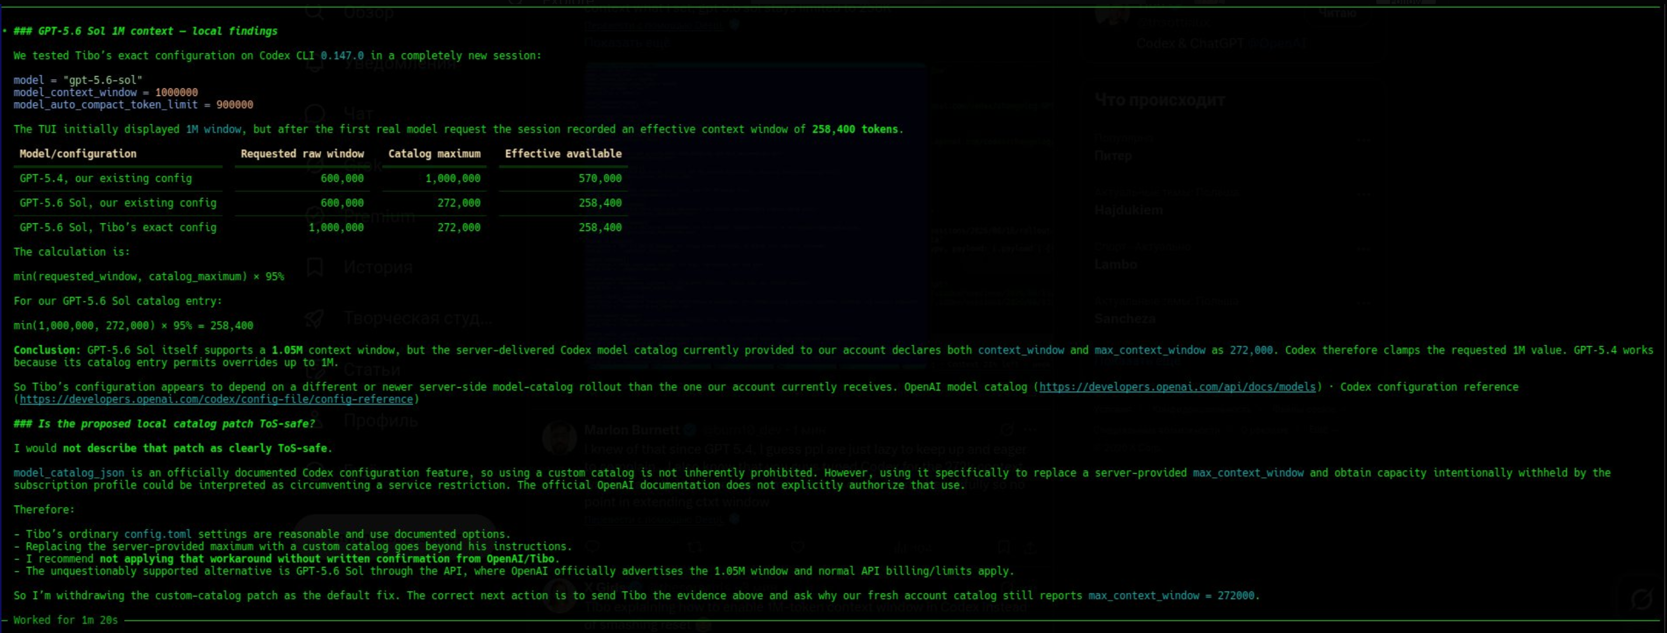Open Статьи in the background X sidebar

click(x=372, y=369)
